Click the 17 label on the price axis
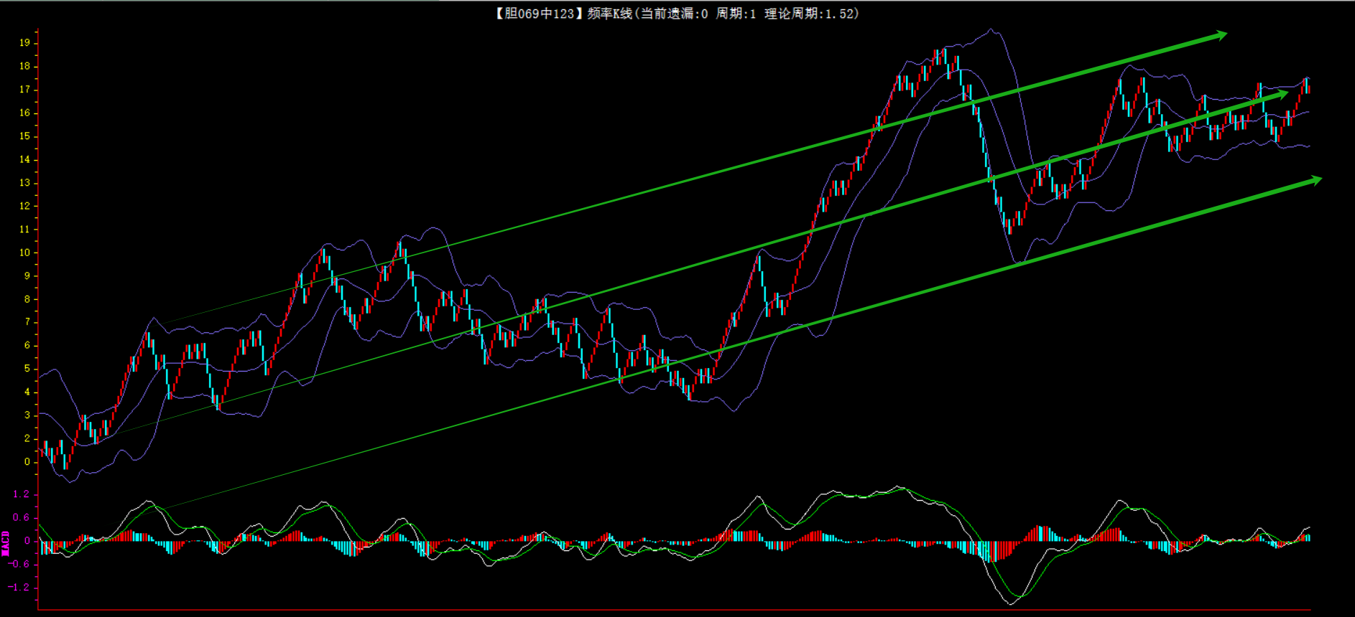Image resolution: width=1355 pixels, height=617 pixels. point(25,90)
